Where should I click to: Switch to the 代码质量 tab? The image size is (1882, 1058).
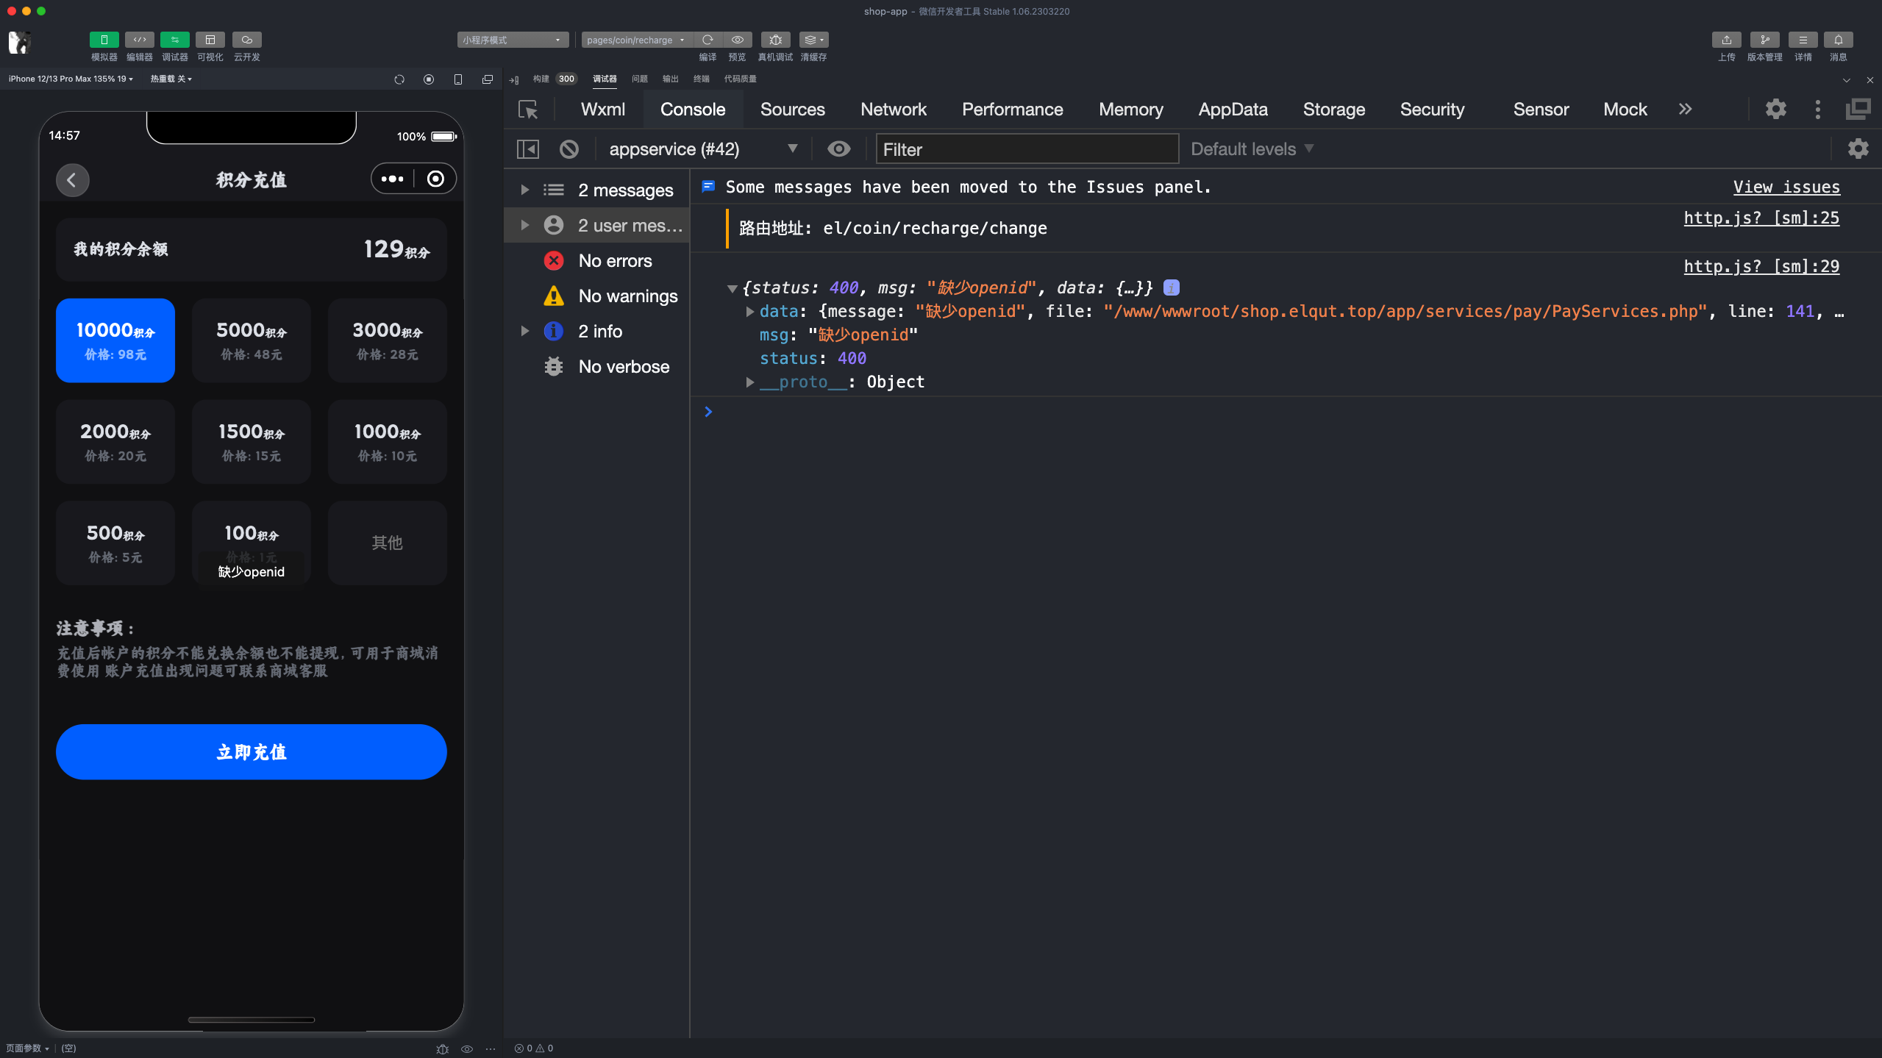point(740,79)
